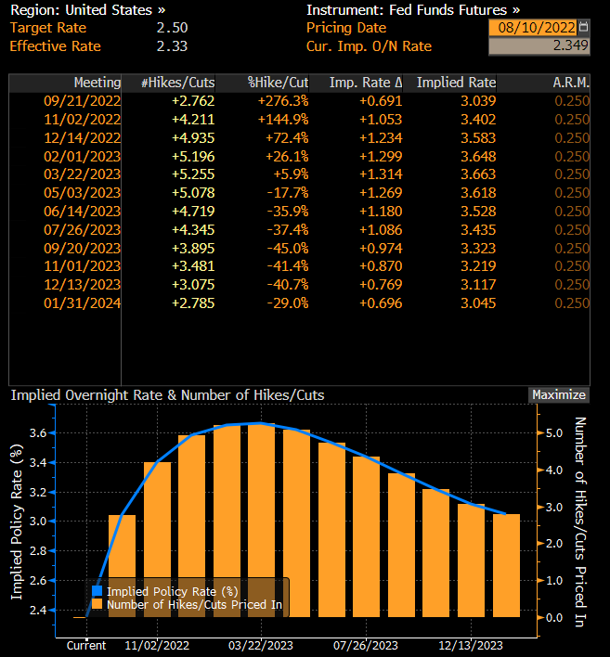610x657 pixels.
Task: Select meeting row 03/22/2023
Action: pyautogui.click(x=299, y=174)
